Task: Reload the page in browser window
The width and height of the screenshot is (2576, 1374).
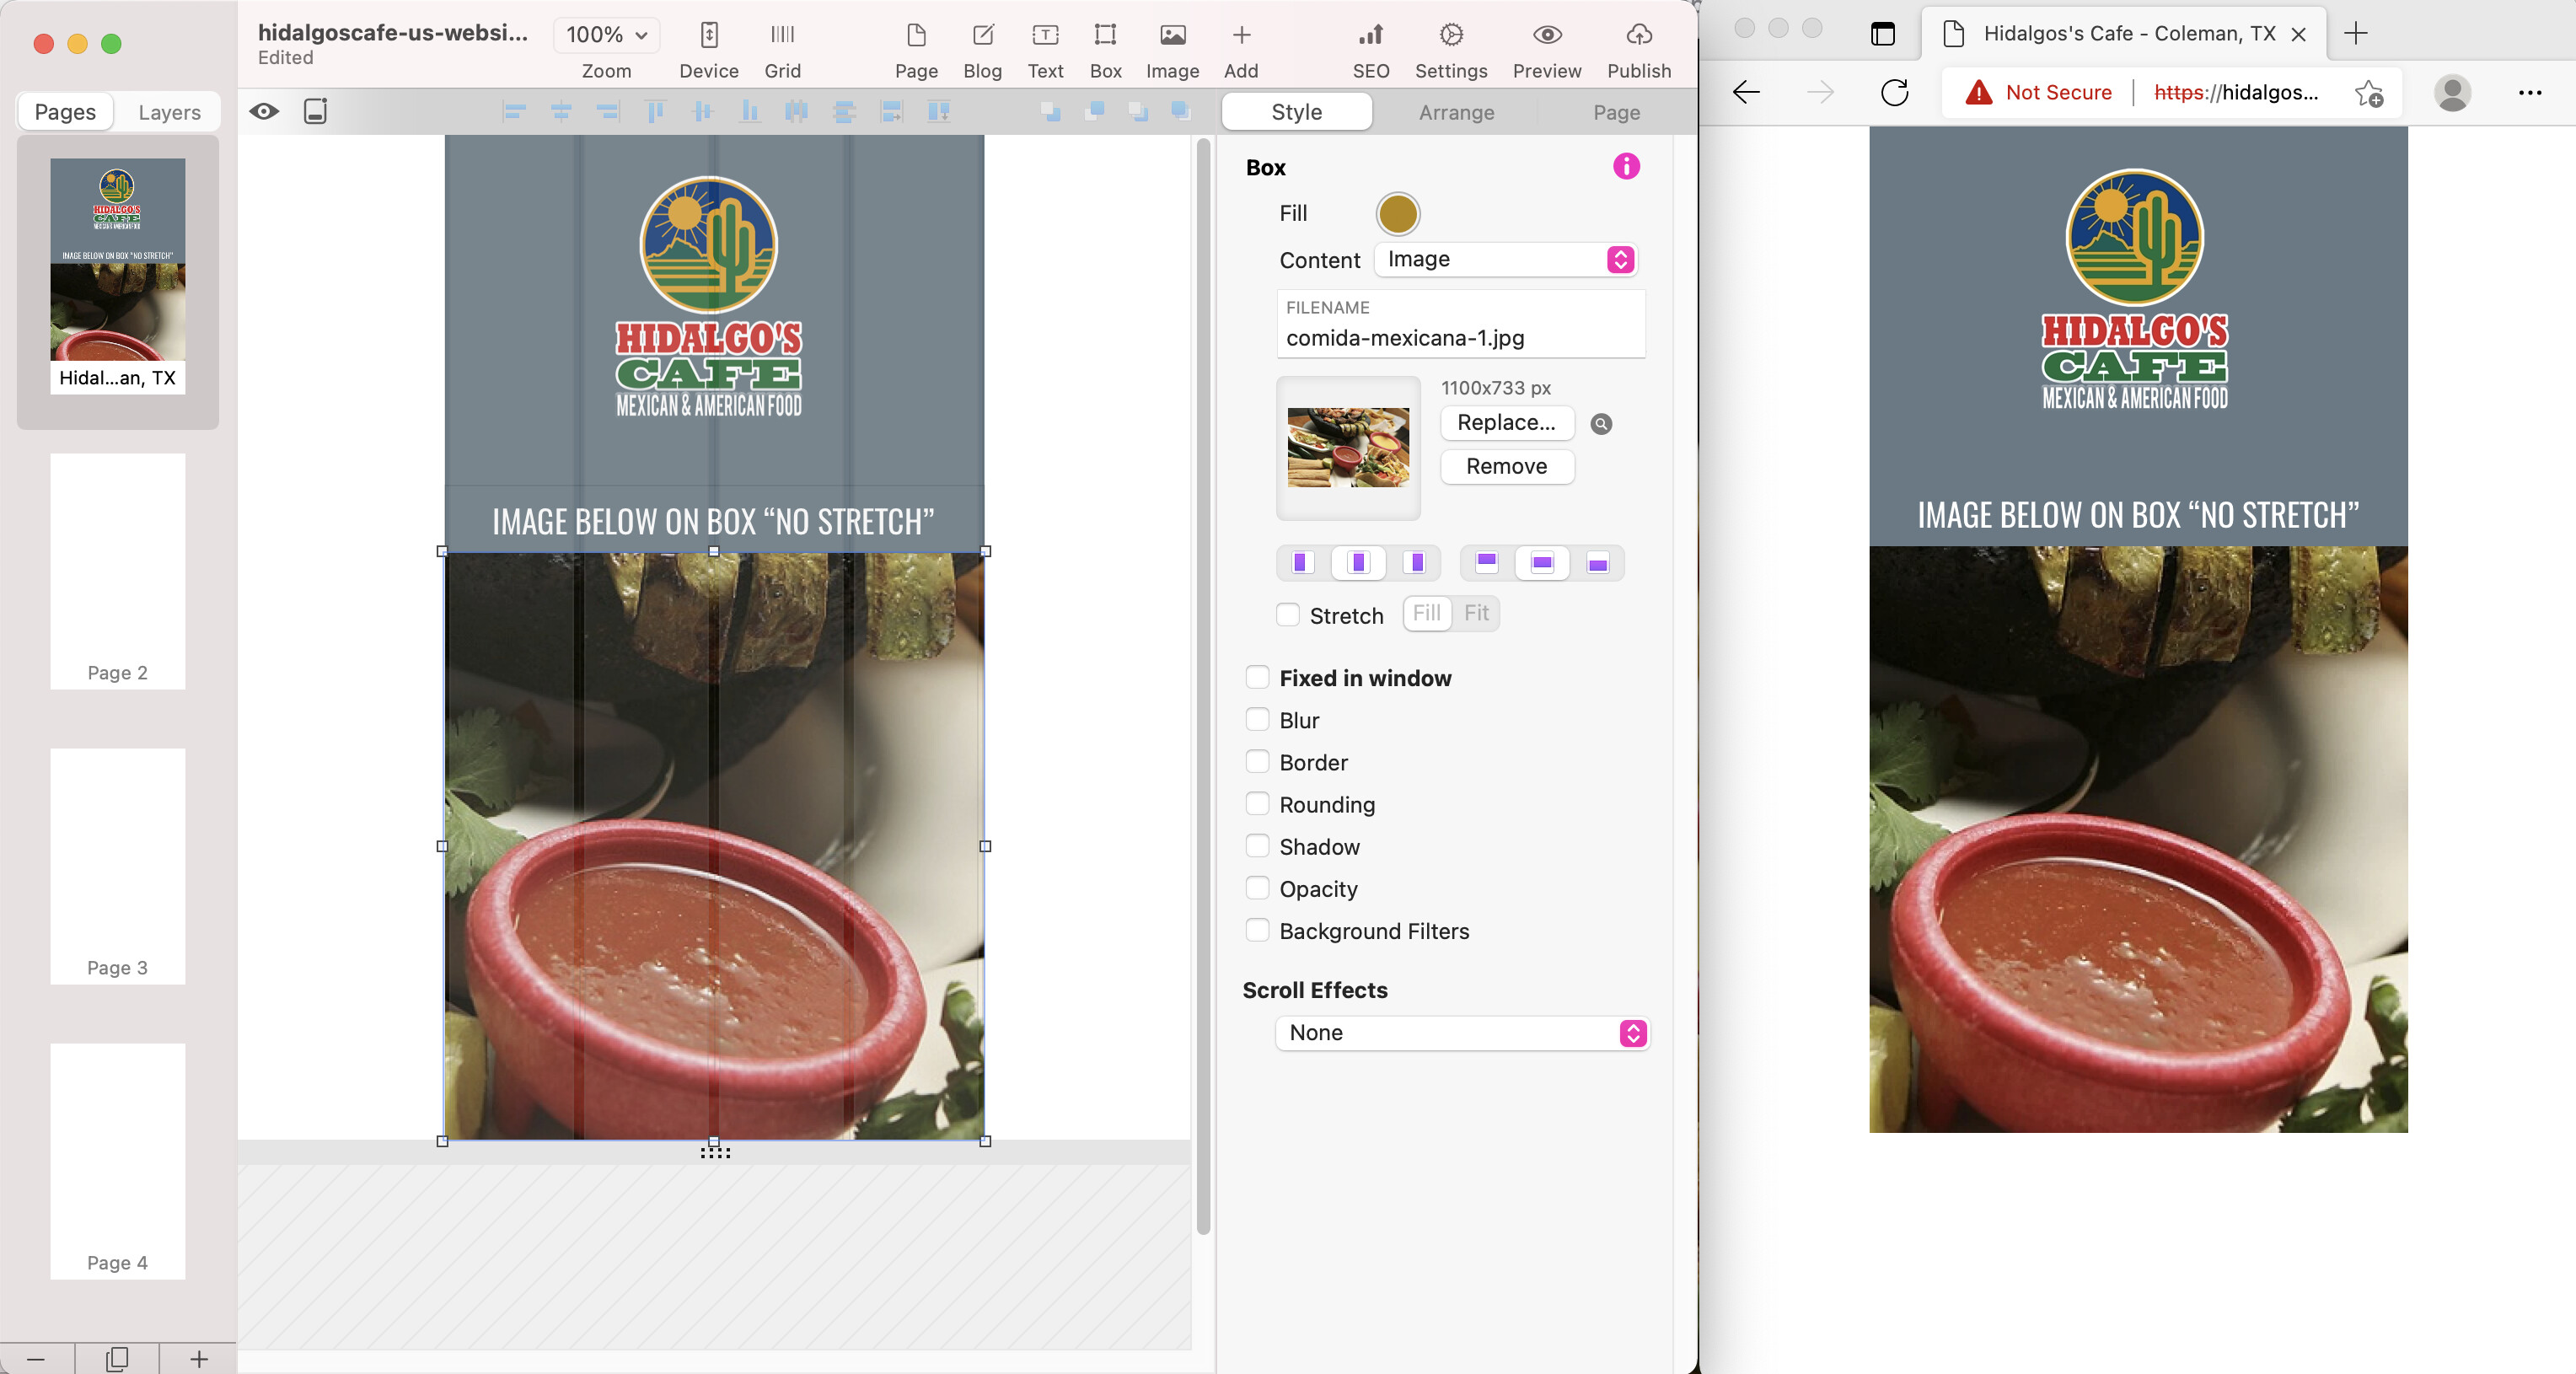Action: point(1894,93)
